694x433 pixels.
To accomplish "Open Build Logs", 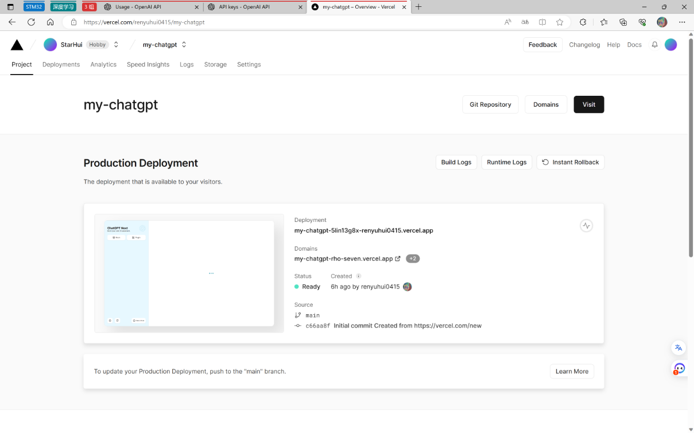I will 456,162.
